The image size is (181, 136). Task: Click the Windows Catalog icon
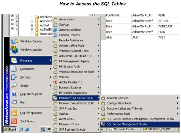click(x=14, y=41)
